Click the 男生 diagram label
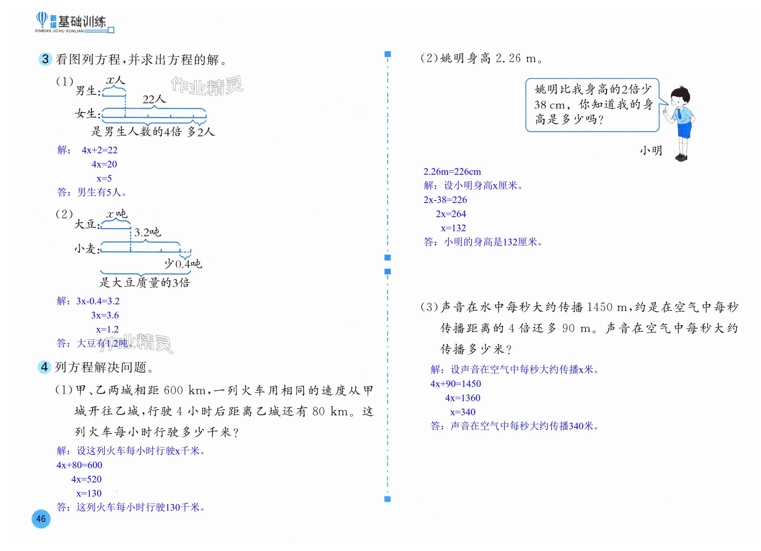761x551 pixels. tap(88, 91)
